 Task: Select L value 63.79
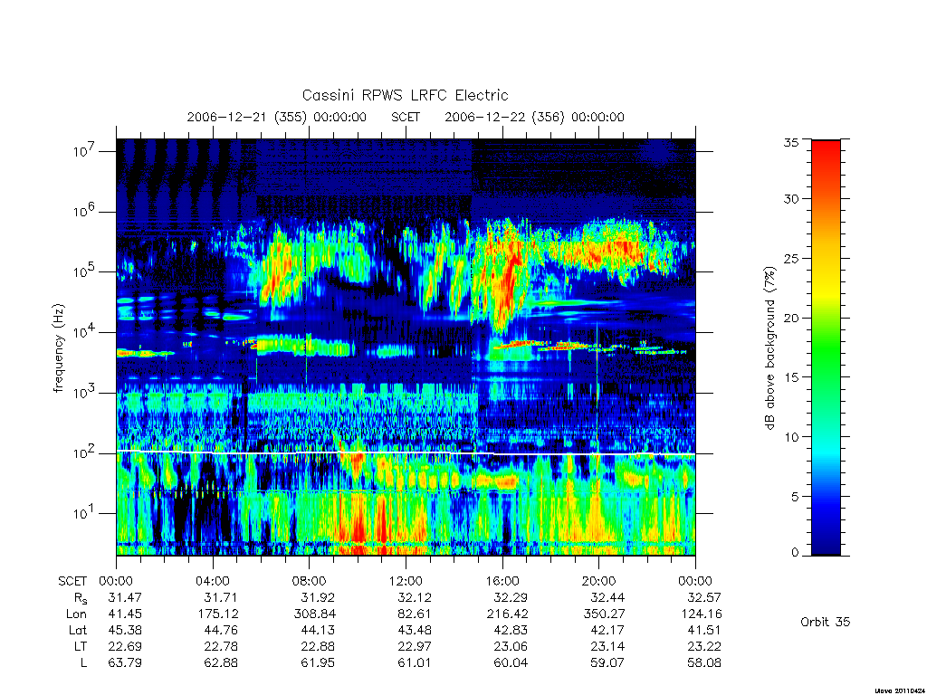coord(125,663)
